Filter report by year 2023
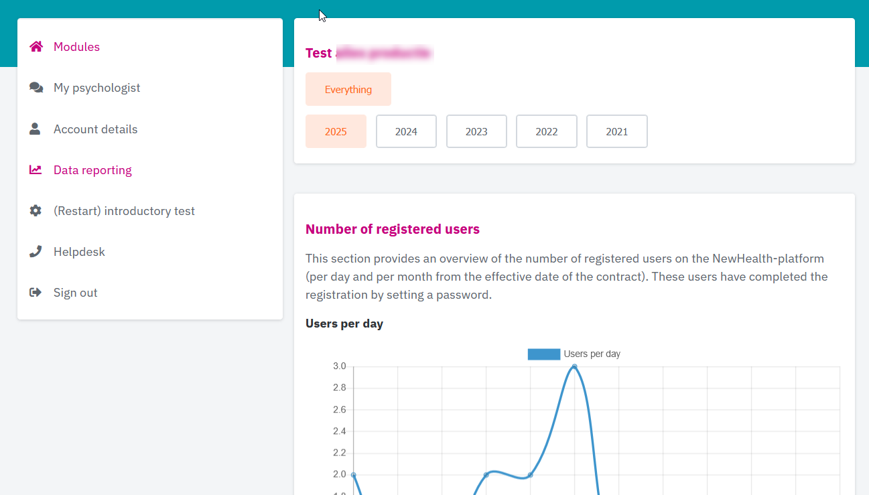This screenshot has width=869, height=495. [x=476, y=131]
